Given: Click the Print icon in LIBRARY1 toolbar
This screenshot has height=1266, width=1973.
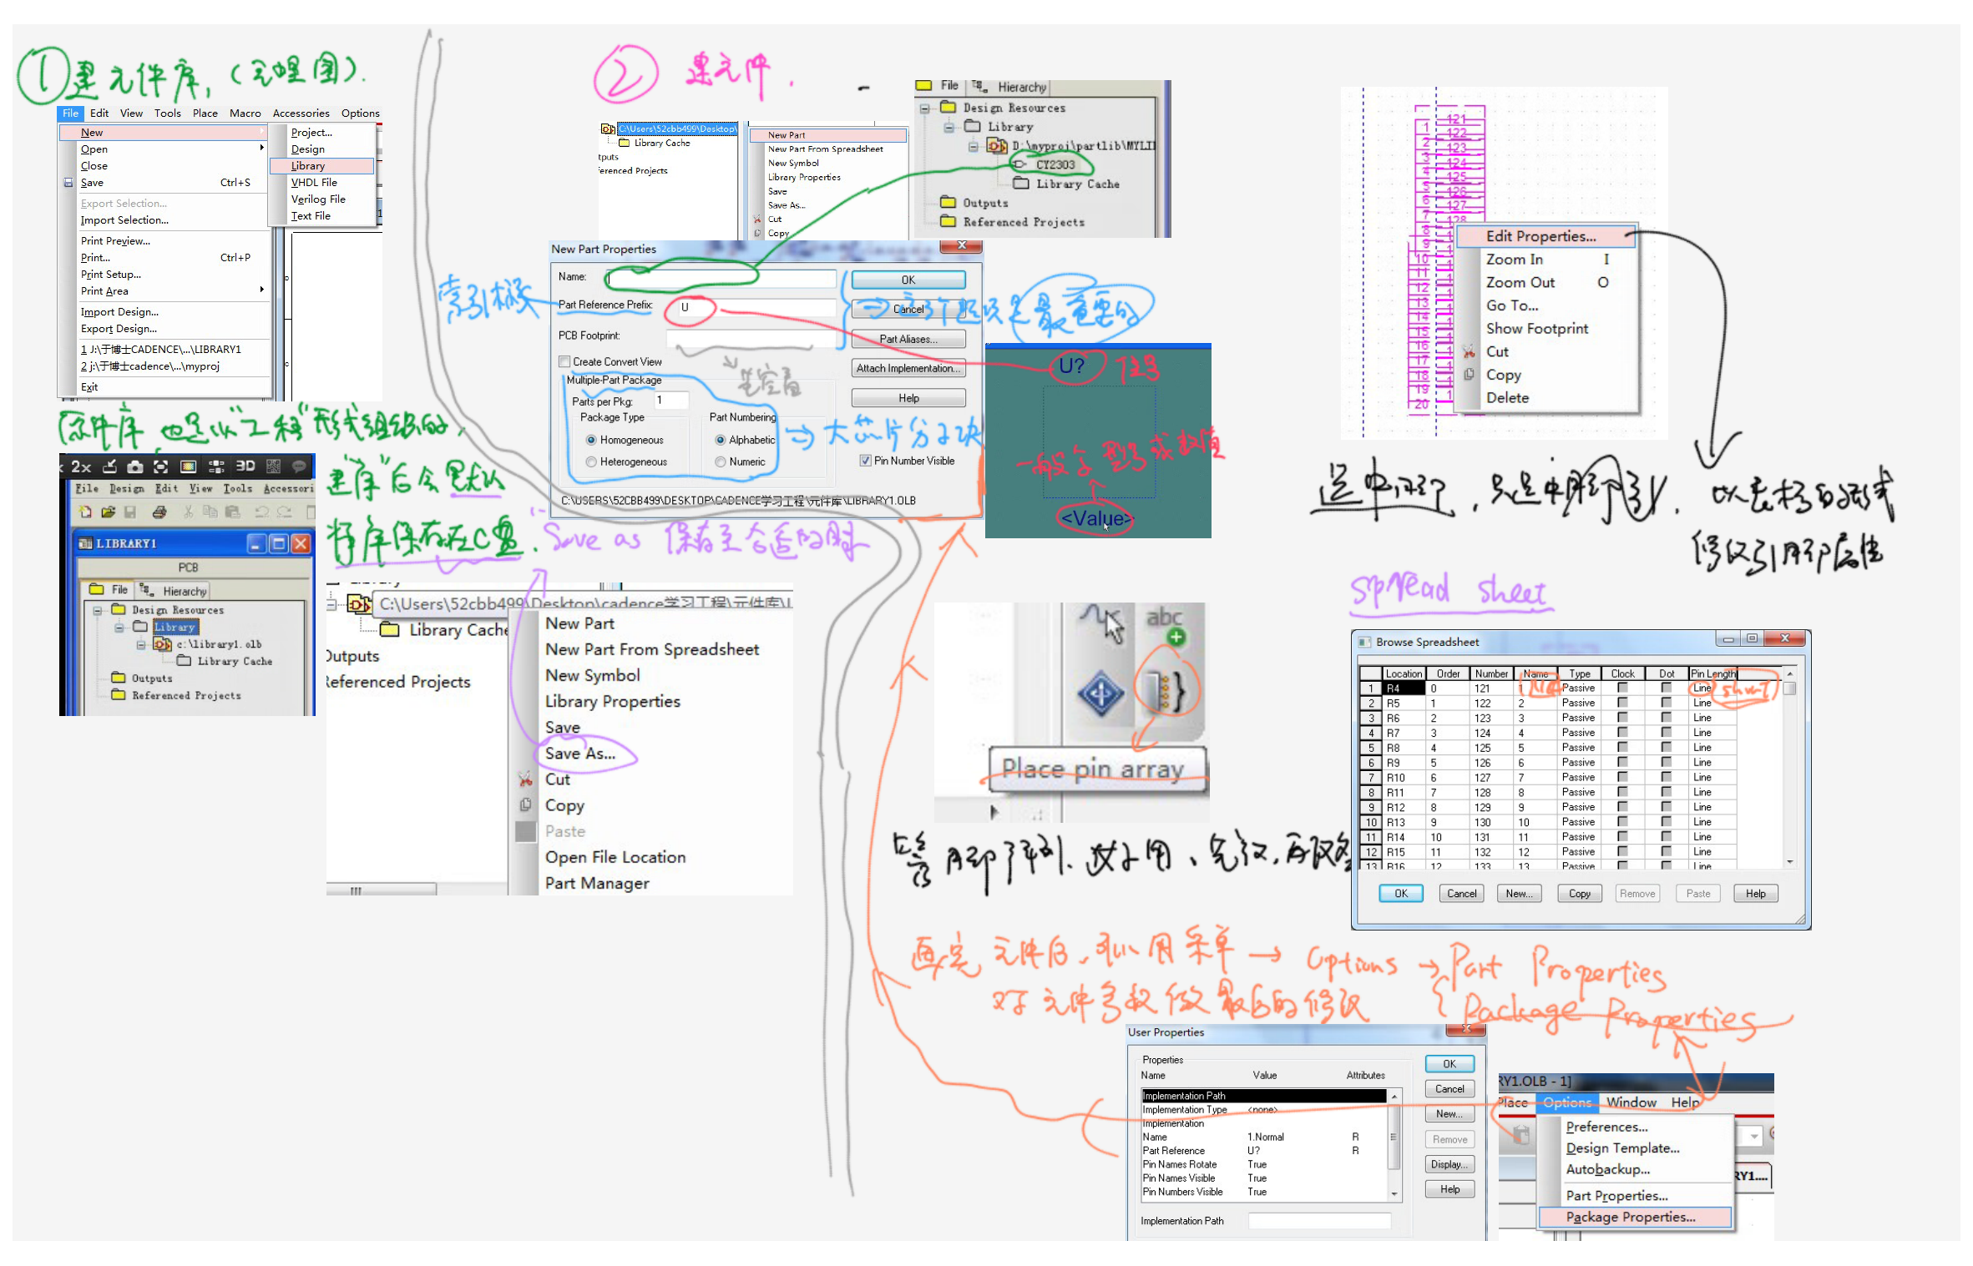Looking at the screenshot, I should click(159, 512).
